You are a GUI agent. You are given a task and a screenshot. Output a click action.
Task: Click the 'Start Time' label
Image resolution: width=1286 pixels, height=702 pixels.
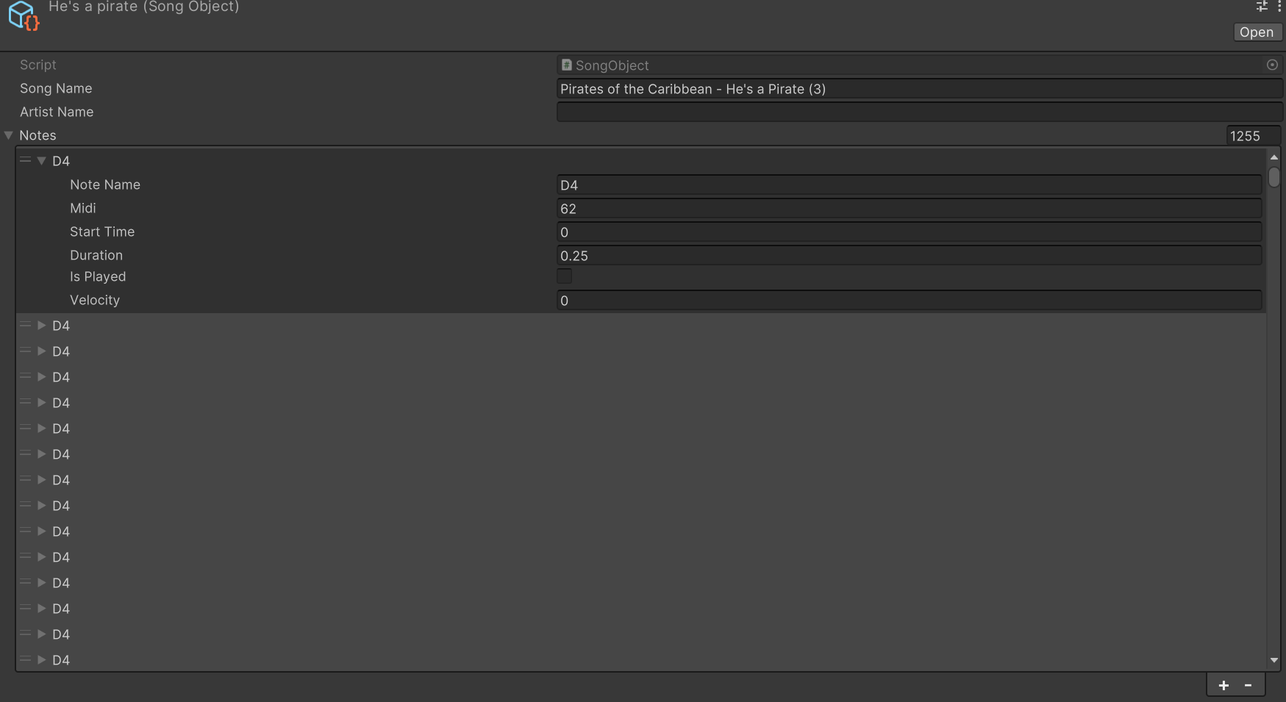[x=102, y=232]
